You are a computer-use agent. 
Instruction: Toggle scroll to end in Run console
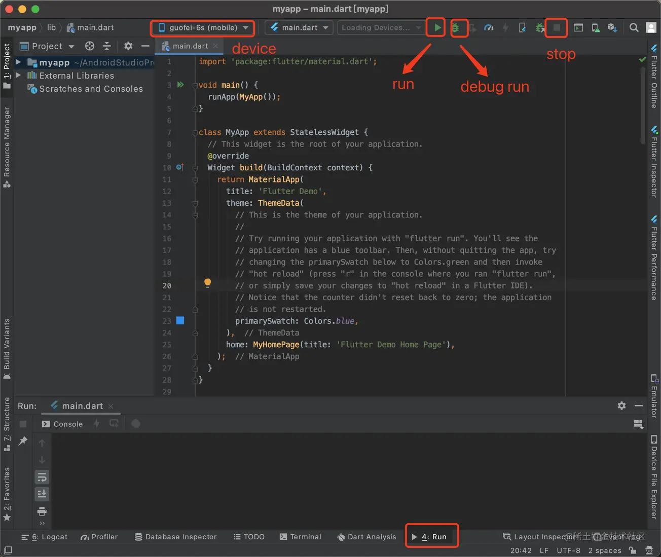tap(42, 494)
